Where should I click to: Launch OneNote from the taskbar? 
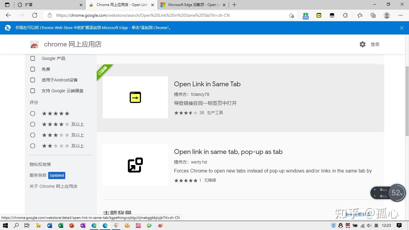pyautogui.click(x=83, y=226)
